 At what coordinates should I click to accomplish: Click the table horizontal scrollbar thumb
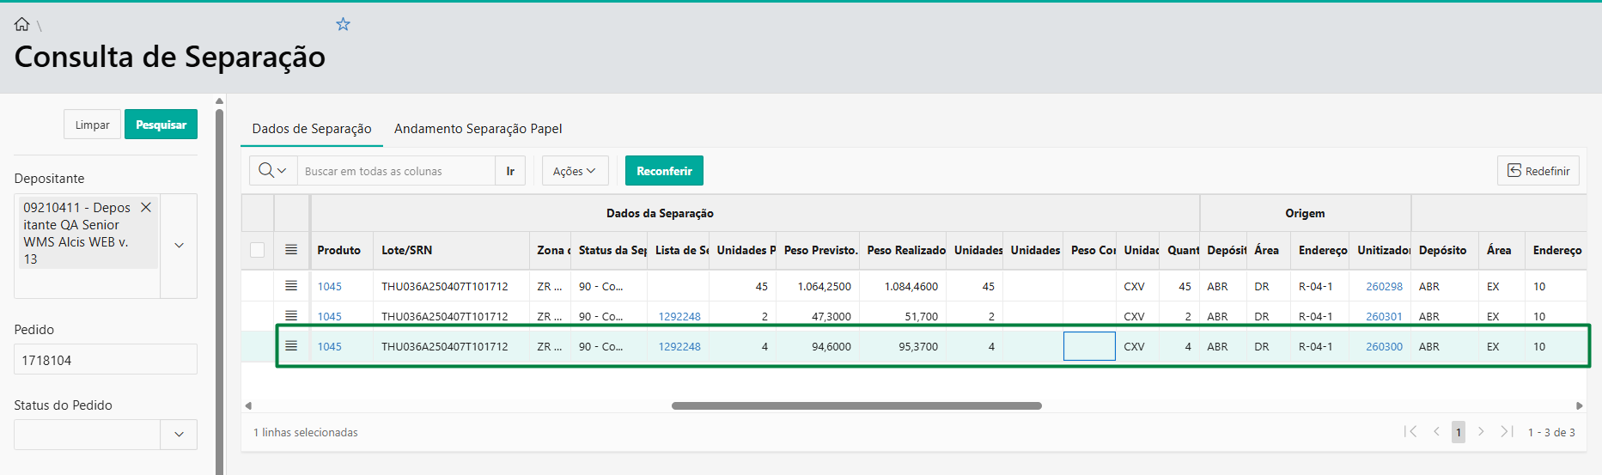tap(856, 405)
